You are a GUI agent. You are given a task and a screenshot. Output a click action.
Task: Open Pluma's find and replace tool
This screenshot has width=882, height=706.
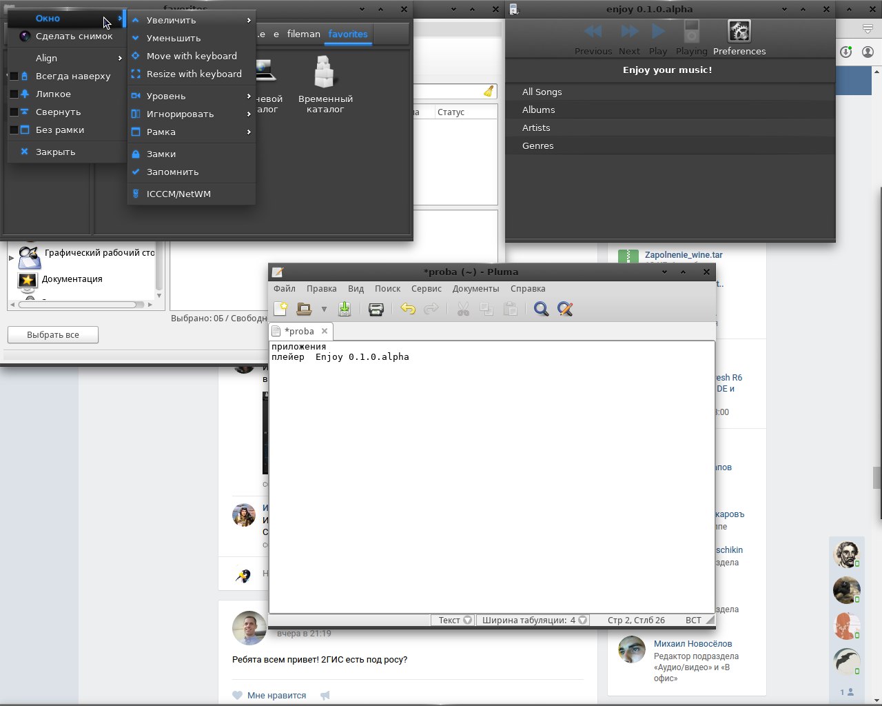pos(565,309)
